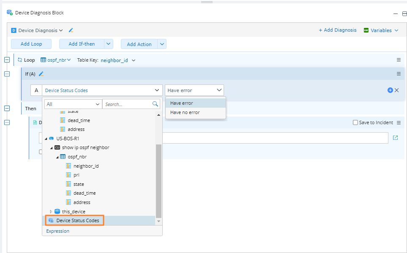Image resolution: width=407 pixels, height=253 pixels.
Task: Click the search magnifier icon in dropdown
Action: click(x=156, y=104)
